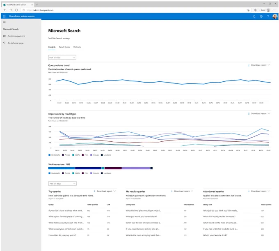279x251 pixels.
Task: Click the browser refresh icon
Action: [x=16, y=10]
